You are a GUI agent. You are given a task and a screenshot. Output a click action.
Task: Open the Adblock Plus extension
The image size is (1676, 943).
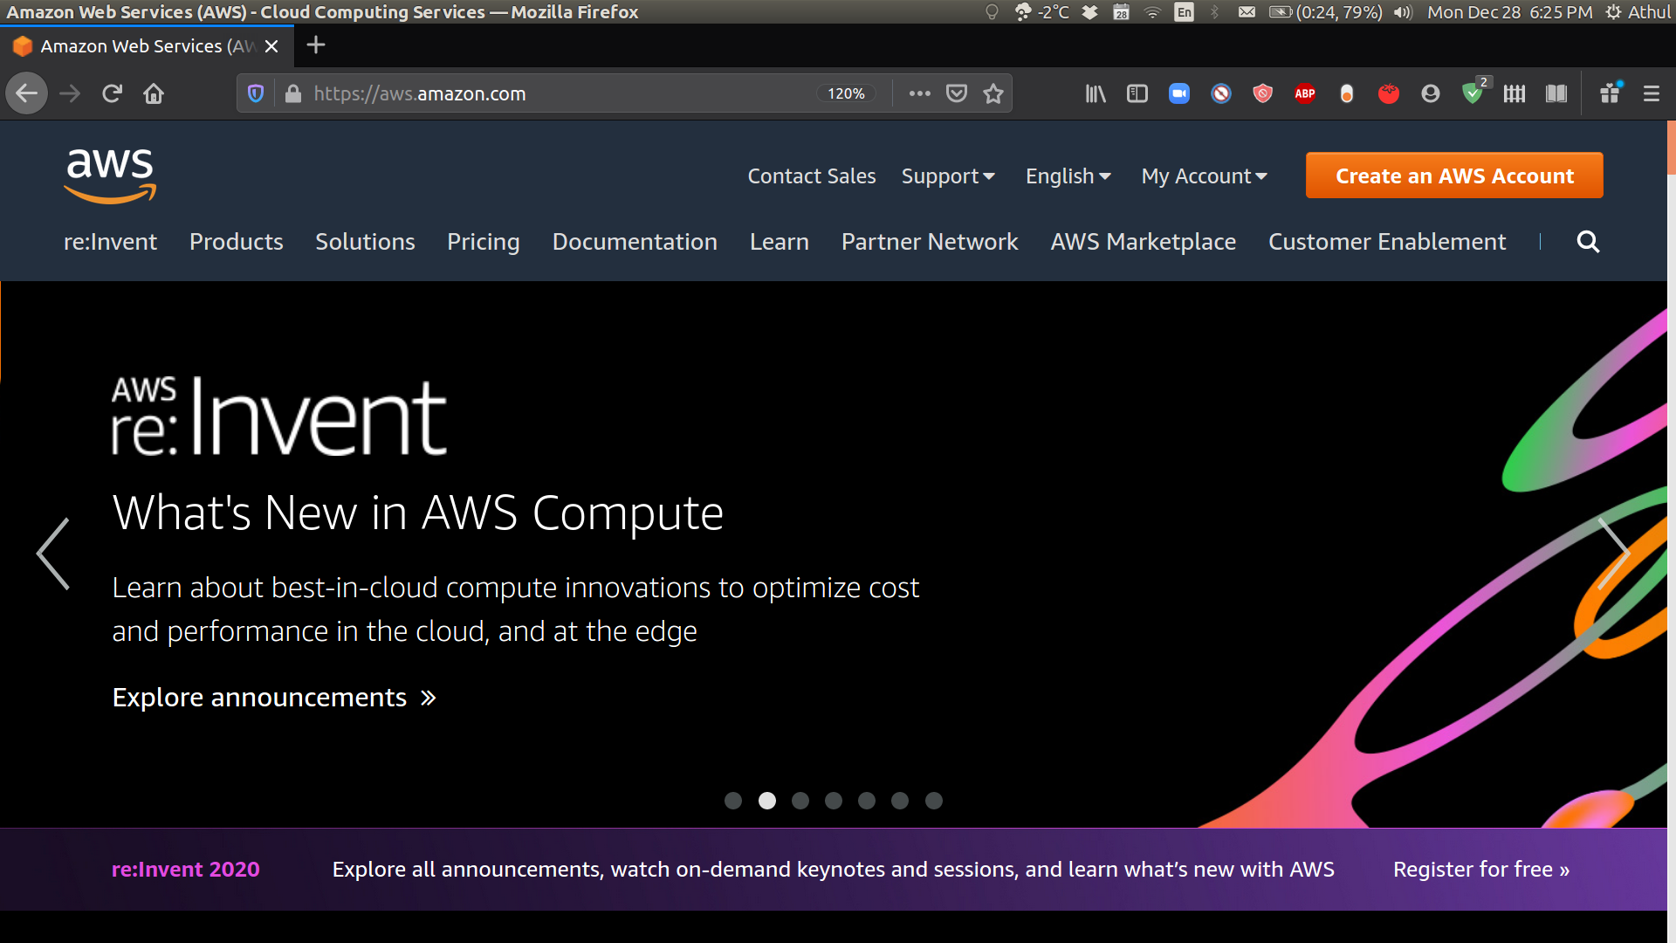pos(1305,93)
